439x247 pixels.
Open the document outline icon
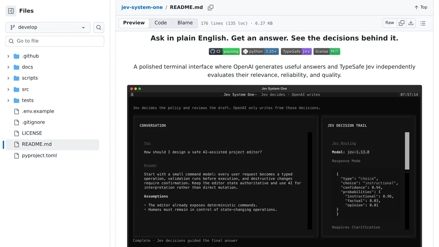pos(423,23)
